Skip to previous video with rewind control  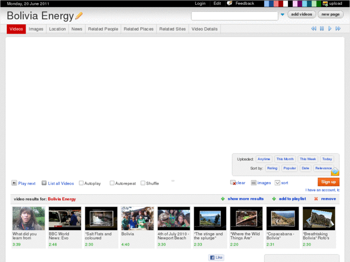point(313,28)
